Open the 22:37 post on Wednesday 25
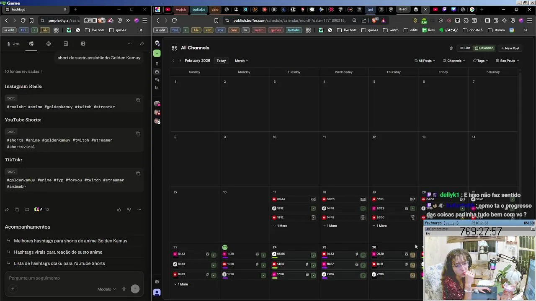Image resolution: width=536 pixels, height=301 pixels. [x=343, y=274]
